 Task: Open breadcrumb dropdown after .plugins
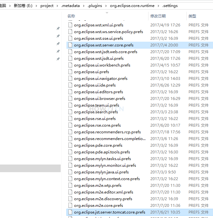(106, 6)
